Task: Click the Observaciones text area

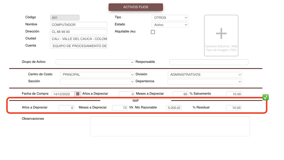Action: [170, 126]
